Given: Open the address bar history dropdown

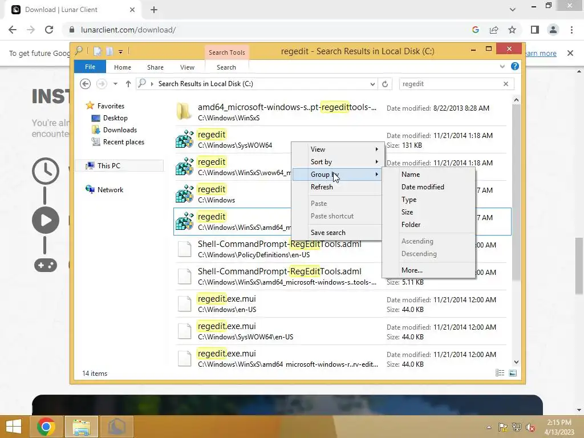Looking at the screenshot, I should point(372,84).
